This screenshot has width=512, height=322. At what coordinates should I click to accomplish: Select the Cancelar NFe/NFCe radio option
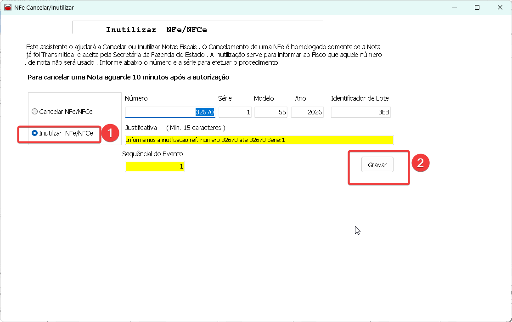click(35, 112)
